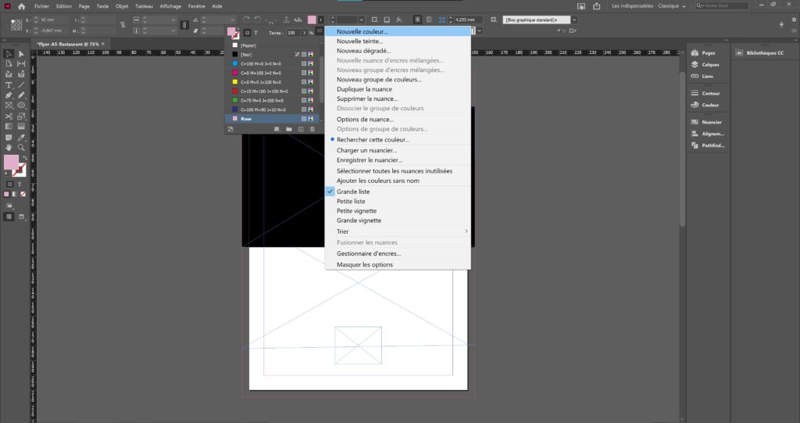The width and height of the screenshot is (800, 423).
Task: Open Teinte percentage arrow dropdown
Action: 304,33
